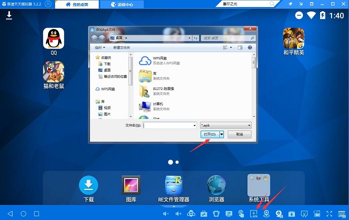Switch to the 我的桌面 tab

point(77,4)
